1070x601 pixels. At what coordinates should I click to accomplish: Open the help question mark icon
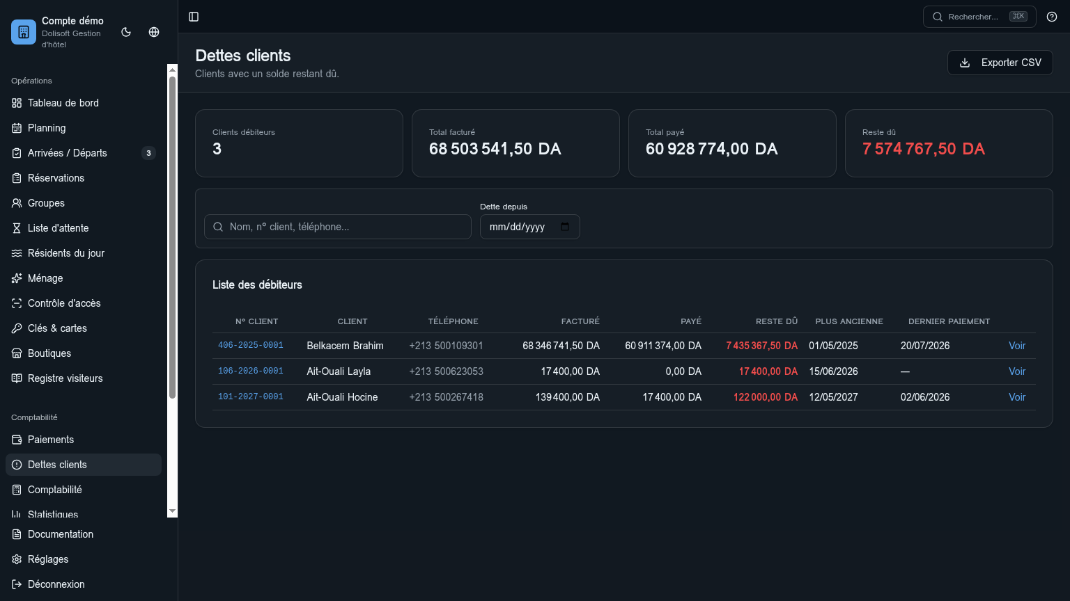coord(1052,17)
